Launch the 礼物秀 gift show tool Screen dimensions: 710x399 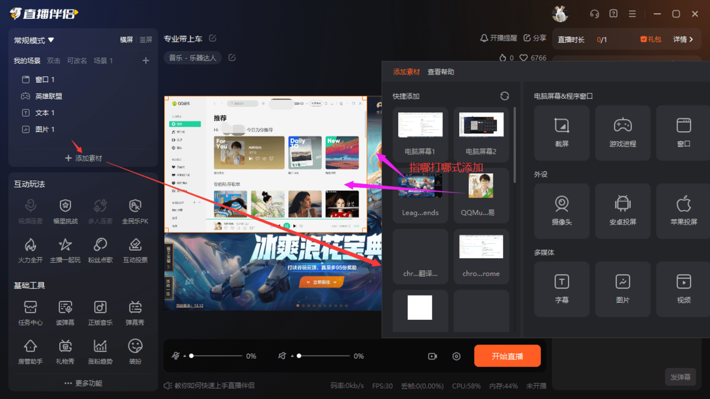[65, 352]
